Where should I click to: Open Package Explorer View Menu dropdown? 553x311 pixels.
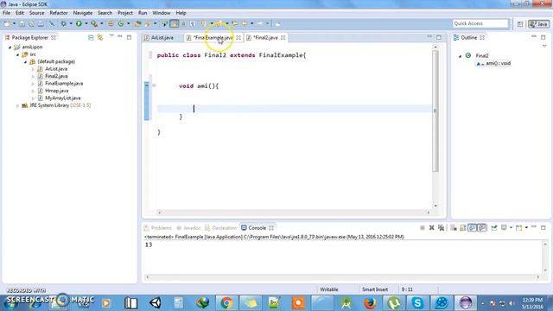[x=111, y=36]
